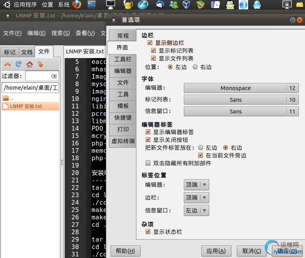
Task: Click the monitor with lock tray icon
Action: pos(287,4)
